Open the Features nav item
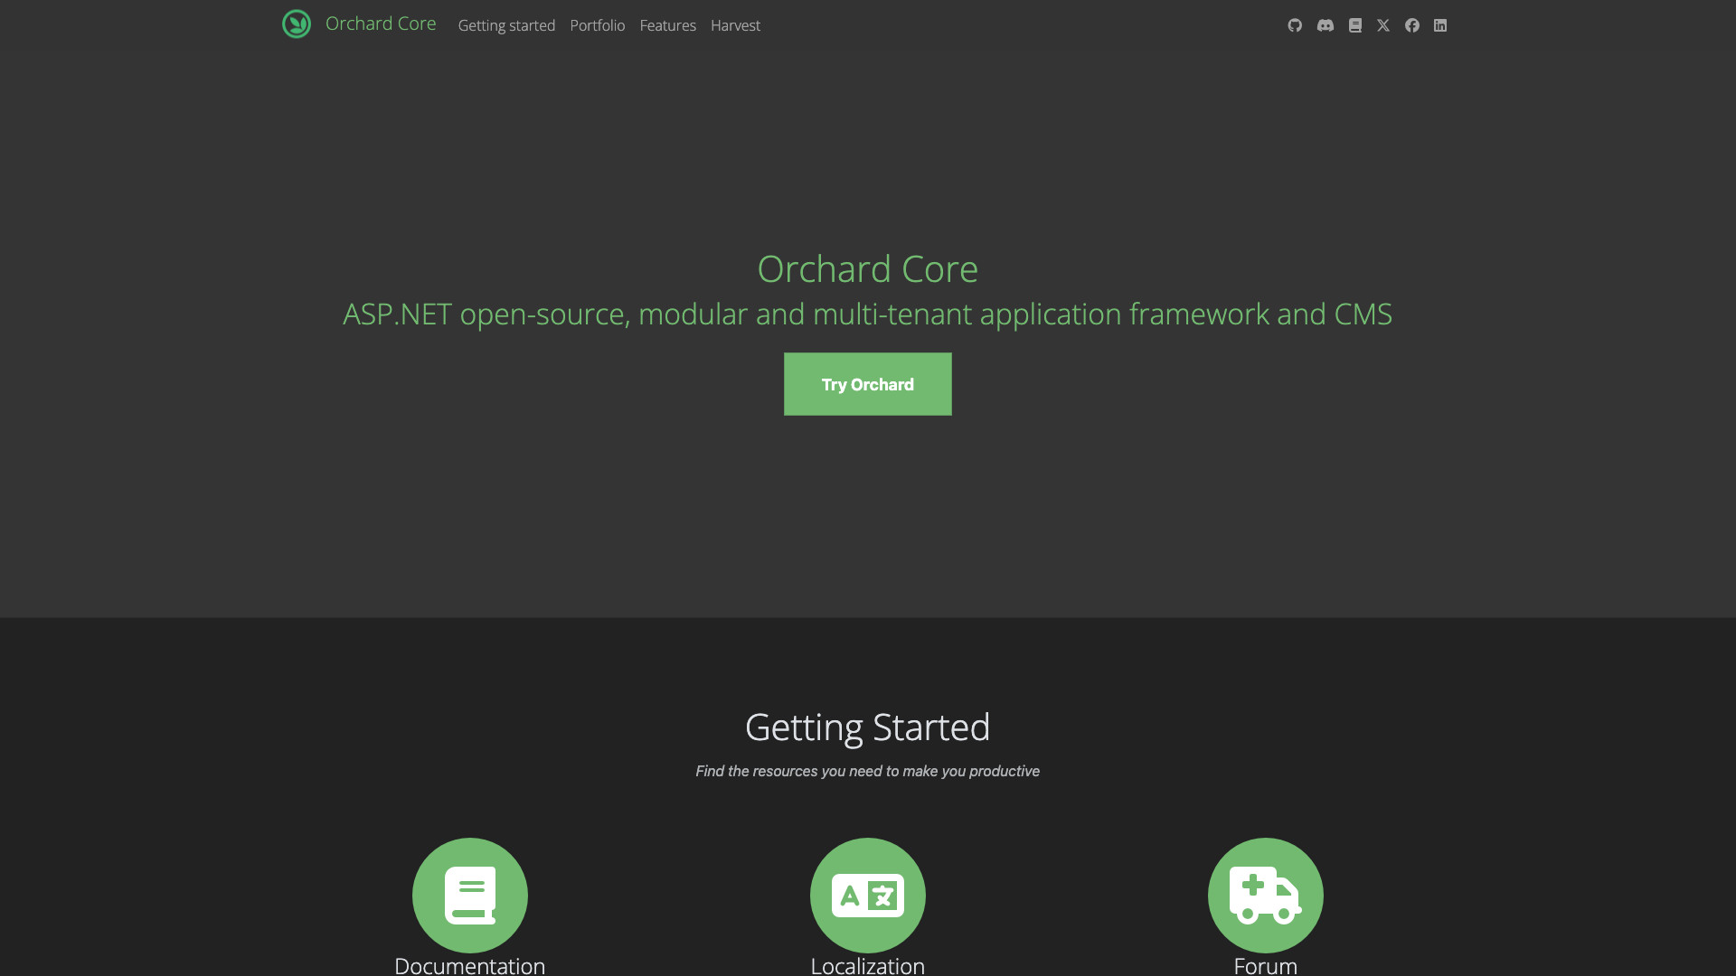The width and height of the screenshot is (1736, 976). [x=668, y=25]
